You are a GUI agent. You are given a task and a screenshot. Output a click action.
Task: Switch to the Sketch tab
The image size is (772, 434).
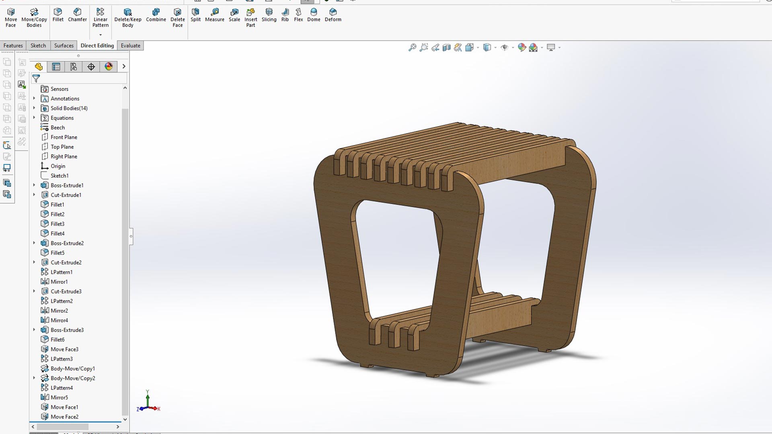(x=38, y=45)
